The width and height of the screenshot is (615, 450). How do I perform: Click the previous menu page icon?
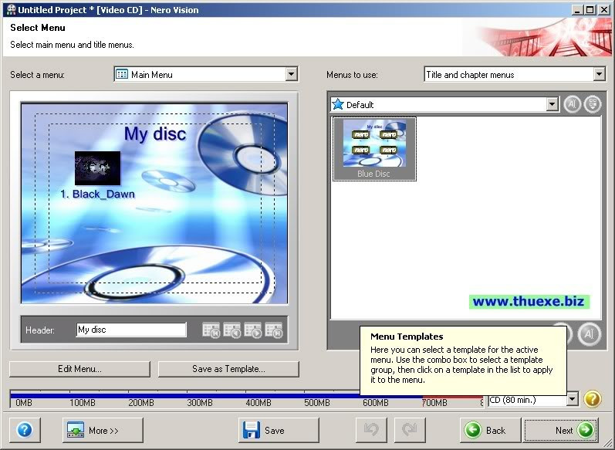(232, 330)
